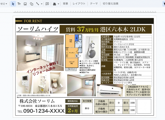The width and height of the screenshot is (165, 120).
Task: Open the input tools dropdown arrow
Action: point(58,4)
